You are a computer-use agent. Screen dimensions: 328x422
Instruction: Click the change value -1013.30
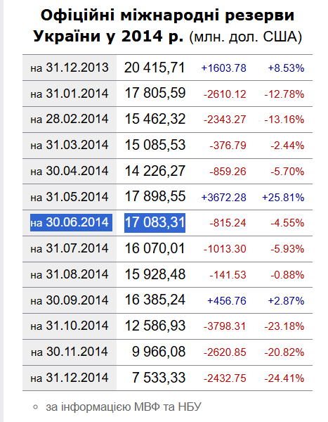pos(225,249)
